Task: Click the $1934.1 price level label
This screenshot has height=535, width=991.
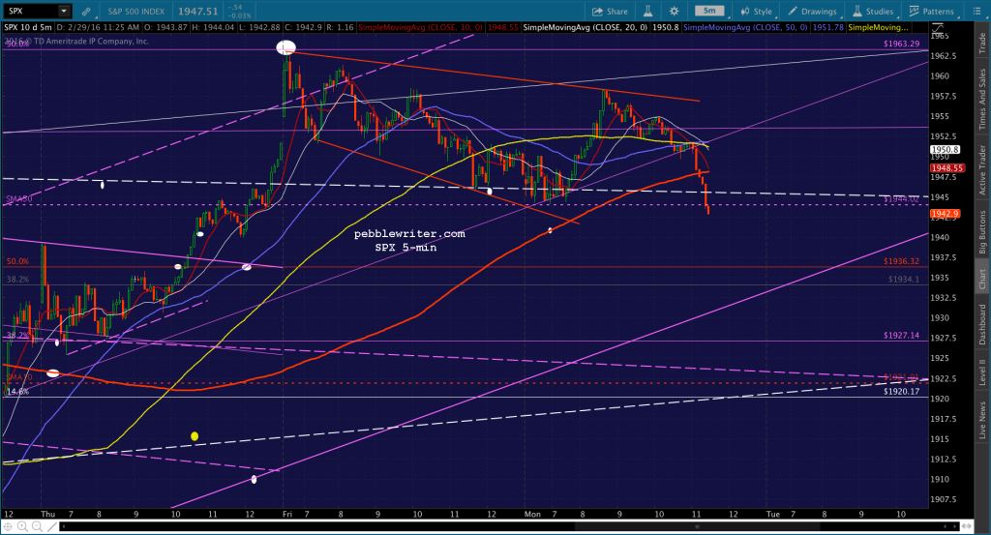Action: [x=904, y=279]
